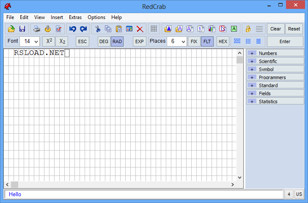Open the Help menu
Screen dimensions: 308x203
click(x=116, y=17)
